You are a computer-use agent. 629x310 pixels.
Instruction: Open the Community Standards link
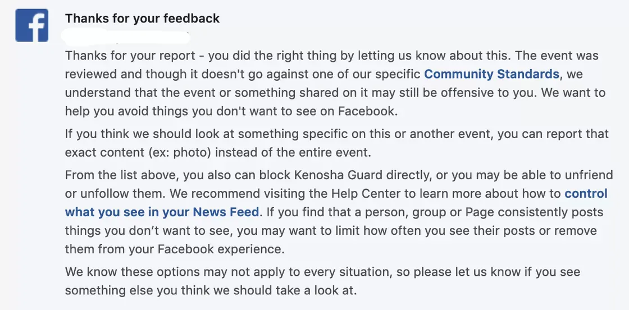tap(491, 74)
